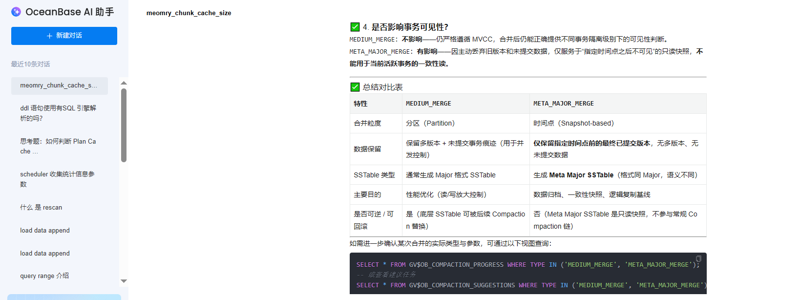Viewport: 801px width, 300px height.
Task: Copy the SQL code block using copy icon
Action: pos(698,259)
